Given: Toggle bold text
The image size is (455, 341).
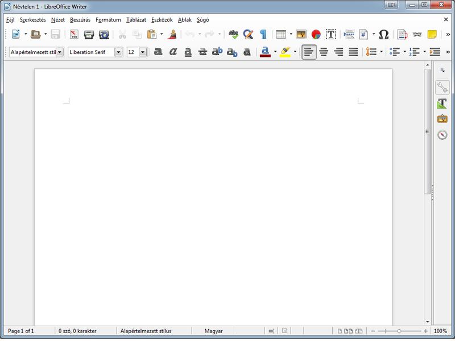Looking at the screenshot, I should click(x=158, y=52).
